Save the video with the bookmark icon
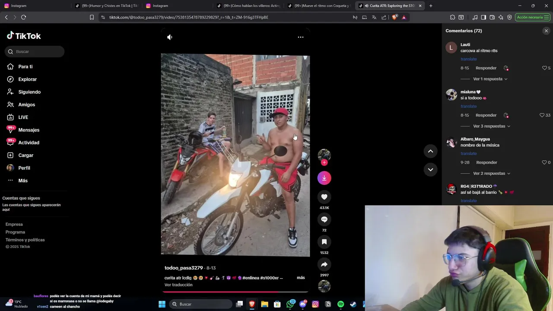Viewport: 553px width, 311px height. pyautogui.click(x=324, y=242)
